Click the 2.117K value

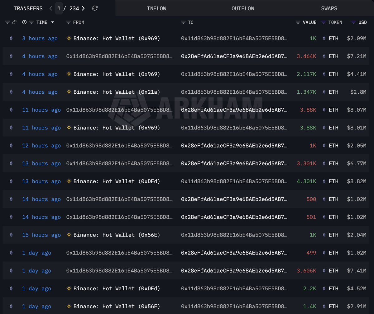(306, 74)
